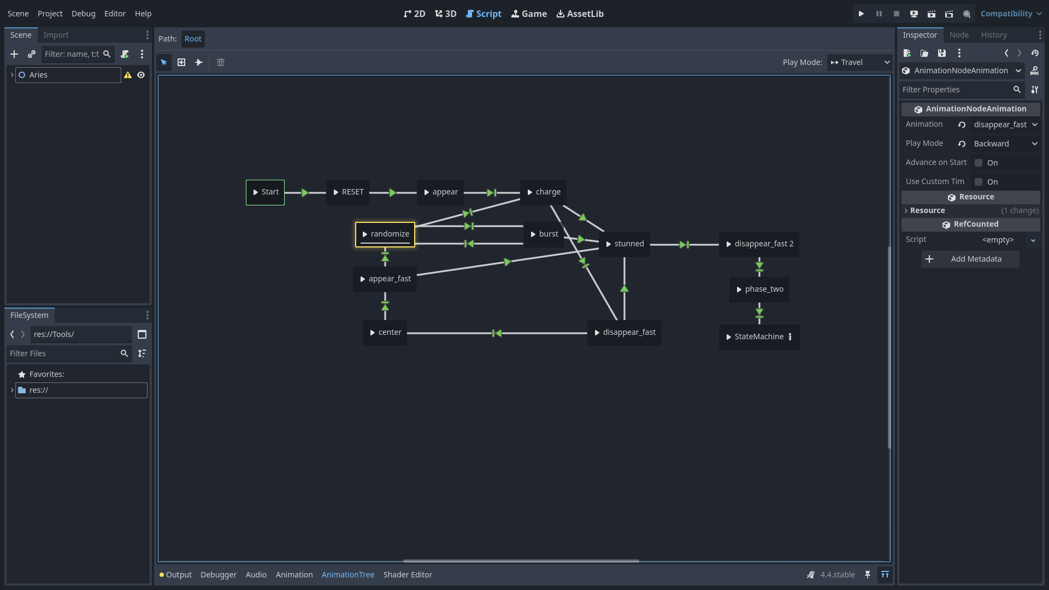Image resolution: width=1049 pixels, height=590 pixels.
Task: Toggle visibility of Aries node
Action: (x=141, y=75)
